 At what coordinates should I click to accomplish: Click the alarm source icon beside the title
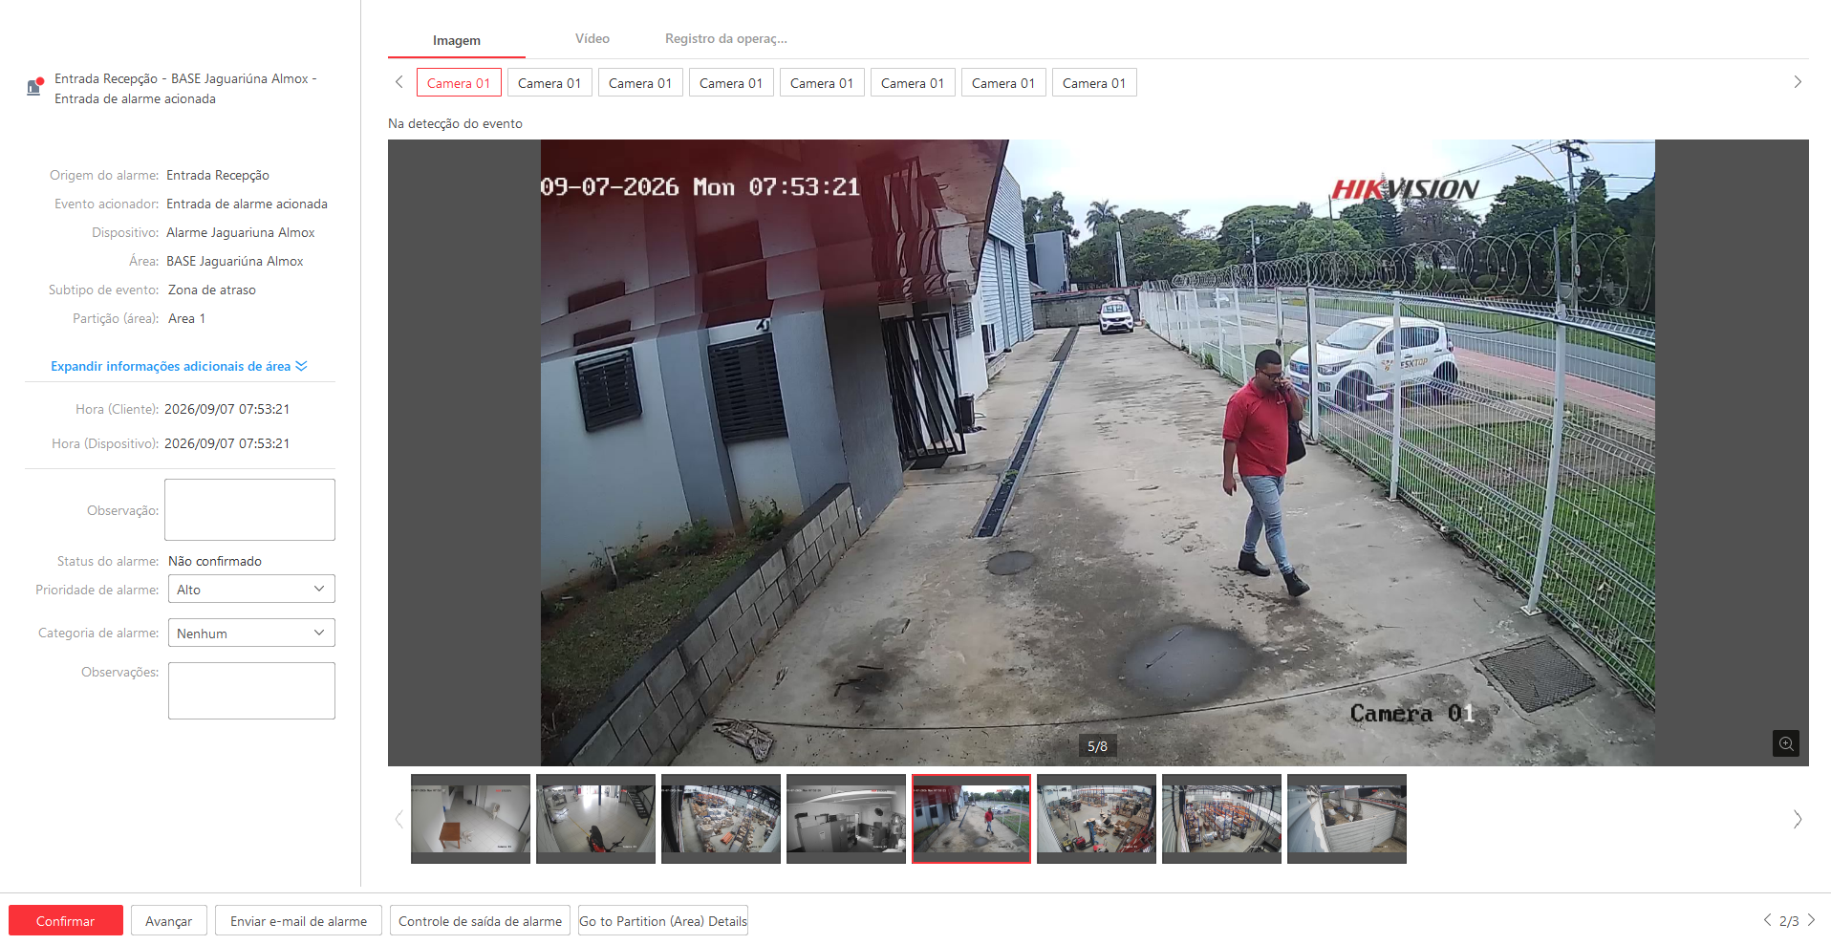pos(35,87)
